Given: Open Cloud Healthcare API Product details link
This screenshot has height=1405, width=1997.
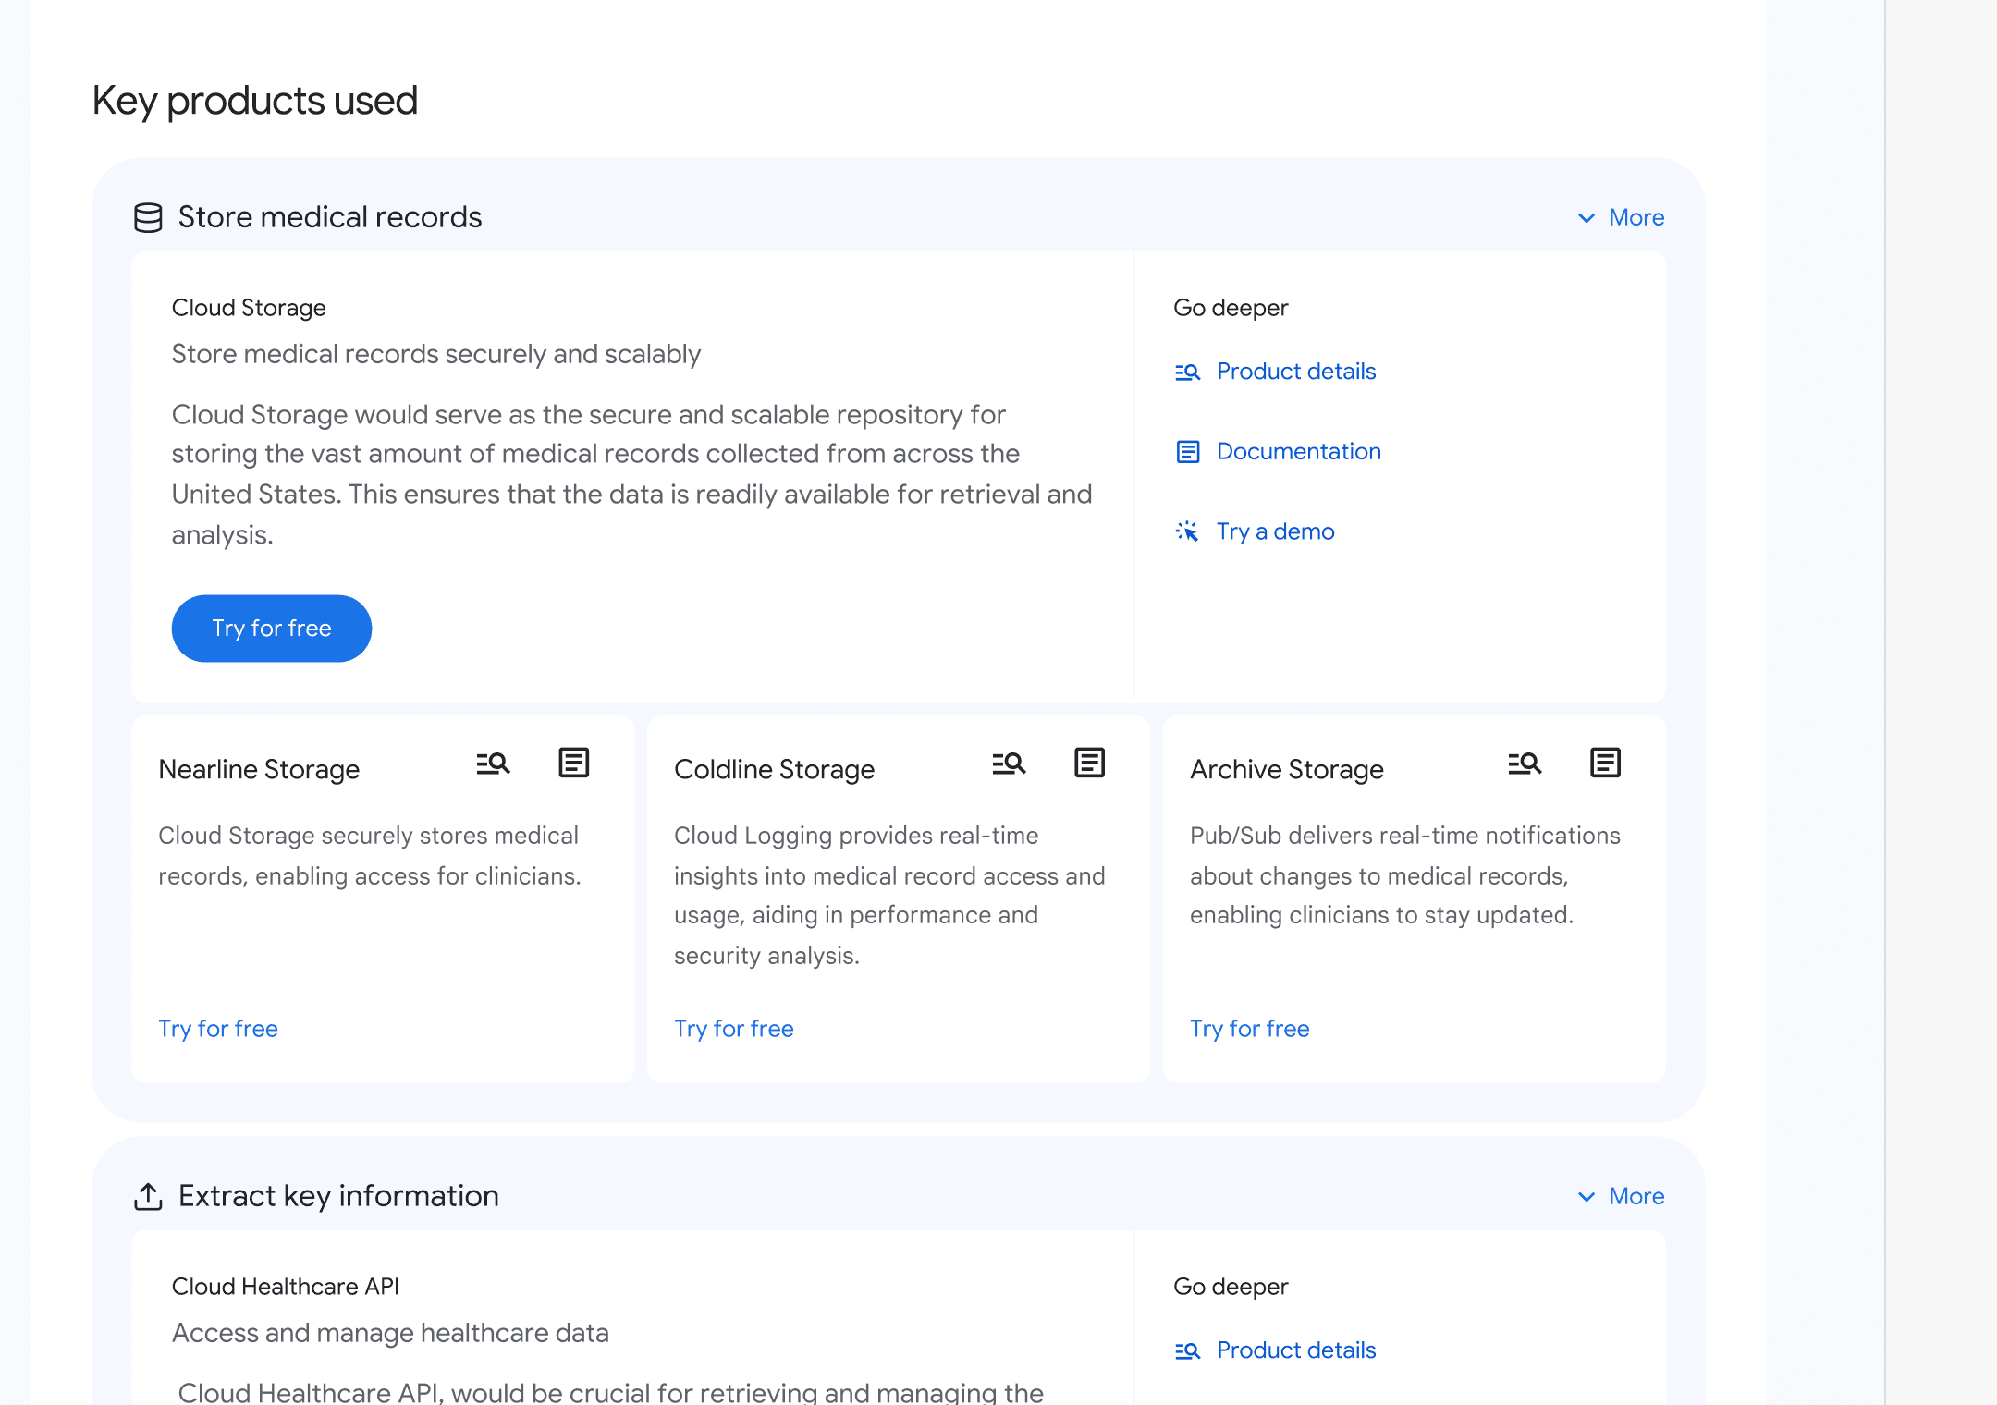Looking at the screenshot, I should tap(1295, 1350).
